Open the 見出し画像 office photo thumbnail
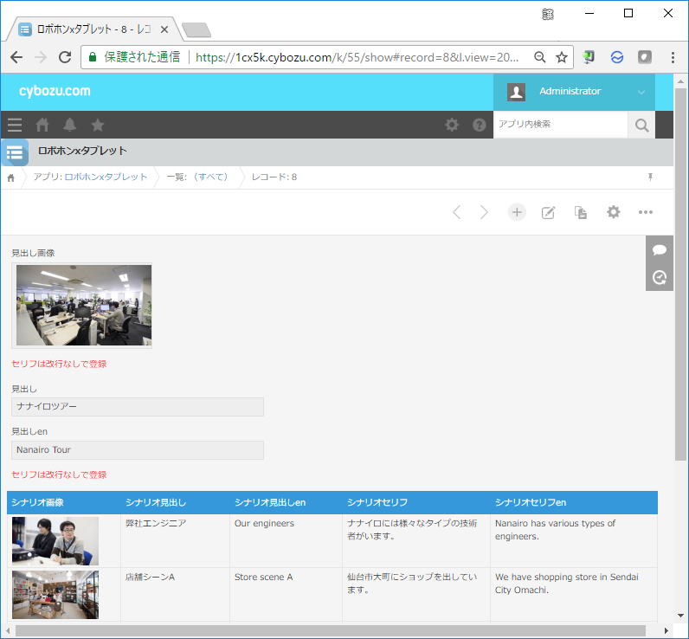 [x=83, y=305]
